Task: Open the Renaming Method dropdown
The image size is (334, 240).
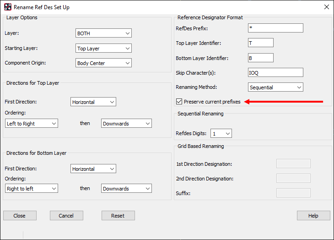Action: (x=275, y=87)
